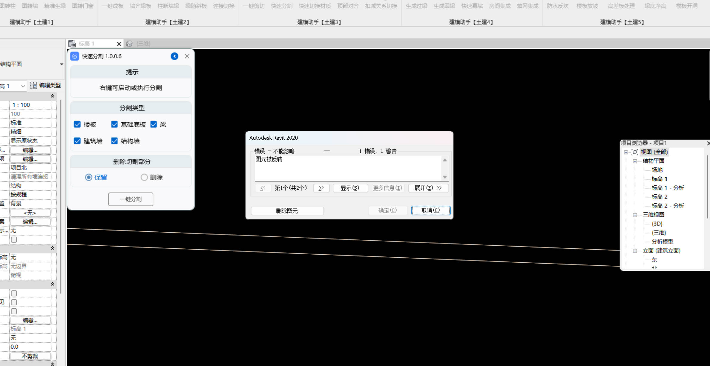Select the 删除 radio option
The width and height of the screenshot is (710, 366).
(144, 177)
